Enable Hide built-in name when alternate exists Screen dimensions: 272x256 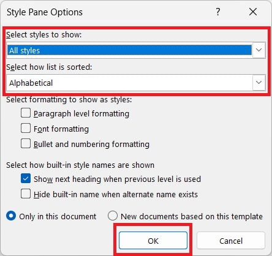(x=26, y=194)
